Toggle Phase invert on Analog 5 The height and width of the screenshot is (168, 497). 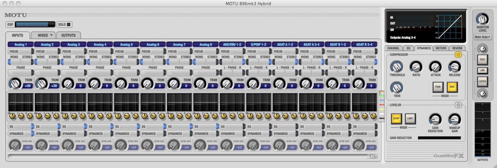click(127, 73)
